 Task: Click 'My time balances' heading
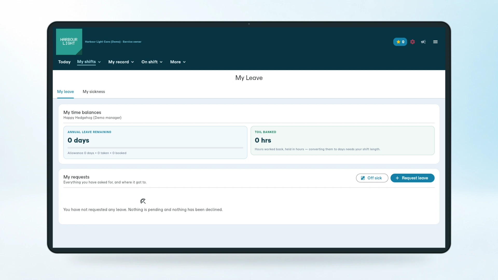click(82, 113)
